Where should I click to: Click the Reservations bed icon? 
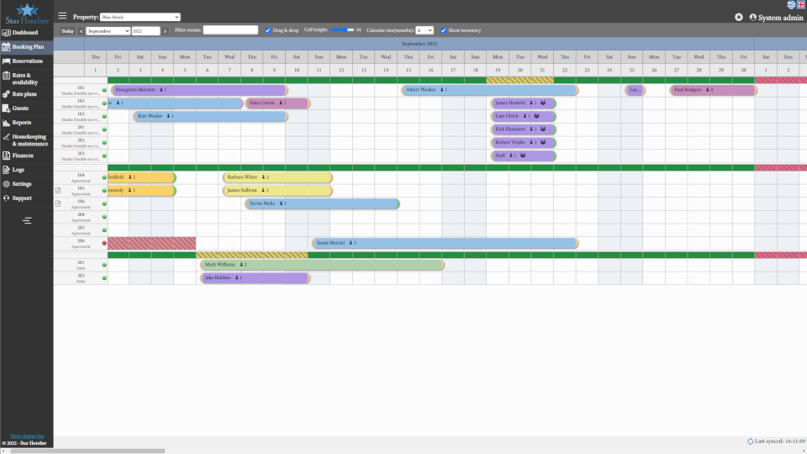coord(6,61)
